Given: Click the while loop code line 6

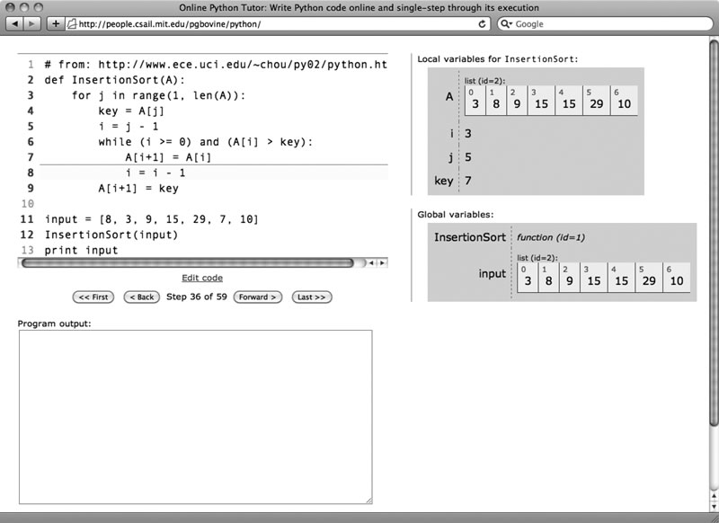Looking at the screenshot, I should tap(206, 142).
